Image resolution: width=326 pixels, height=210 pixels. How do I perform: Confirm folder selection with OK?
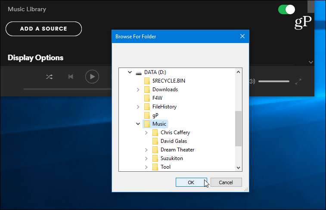point(191,182)
